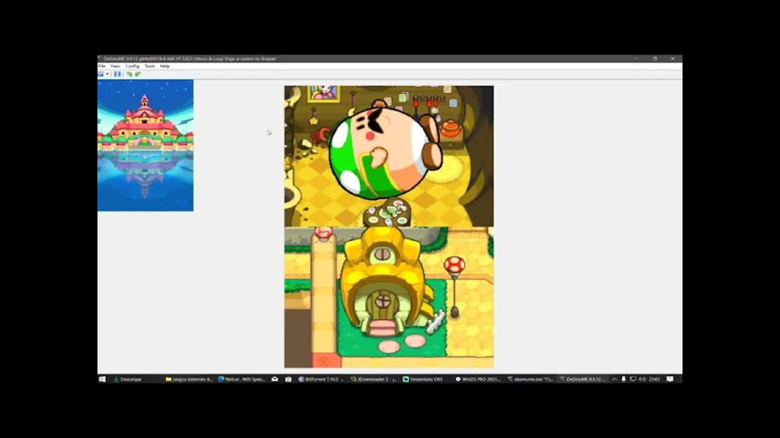Switch to BitTorrent in the taskbar
The width and height of the screenshot is (780, 438).
pos(321,379)
